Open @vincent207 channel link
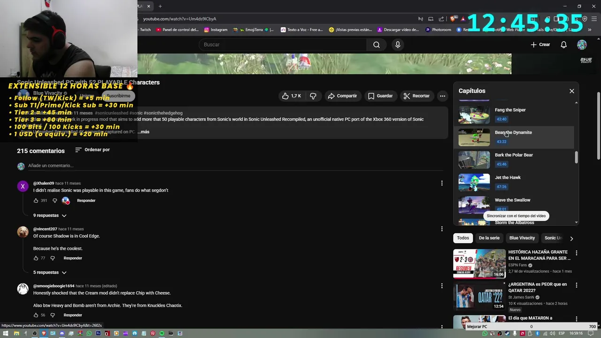Image resolution: width=601 pixels, height=338 pixels. pos(45,229)
